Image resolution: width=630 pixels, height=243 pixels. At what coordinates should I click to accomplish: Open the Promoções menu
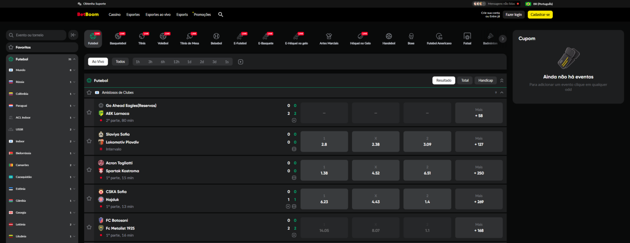point(202,14)
